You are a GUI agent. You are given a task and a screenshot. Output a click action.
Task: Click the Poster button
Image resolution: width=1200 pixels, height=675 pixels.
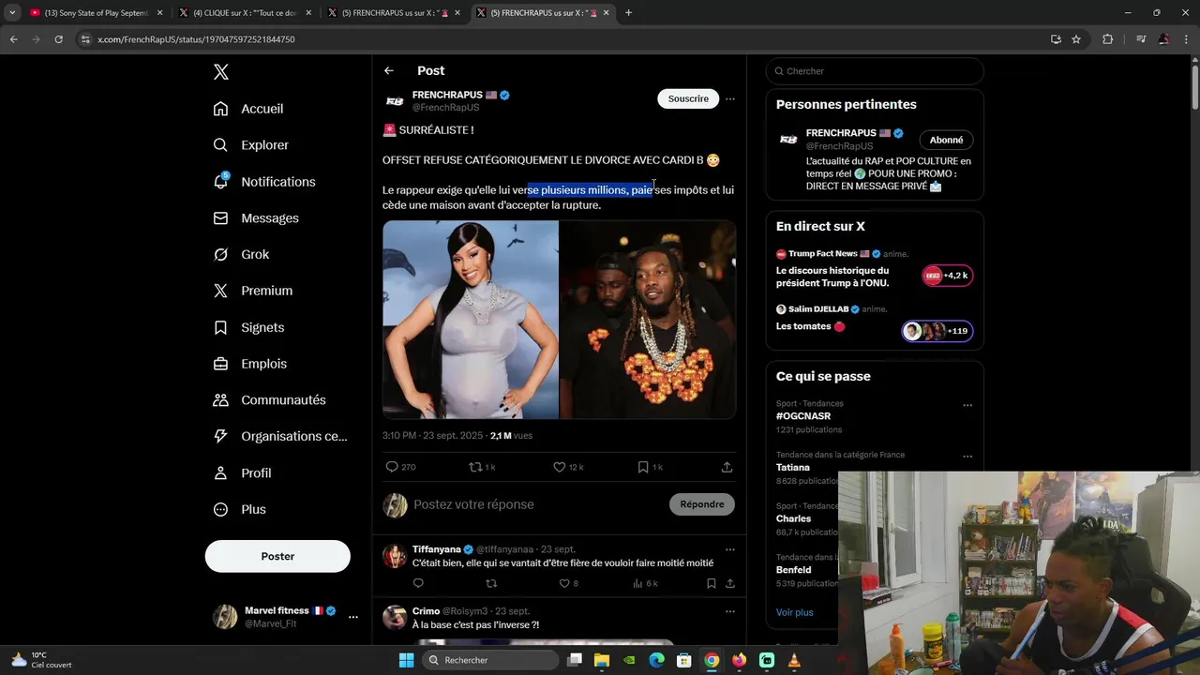pos(277,556)
